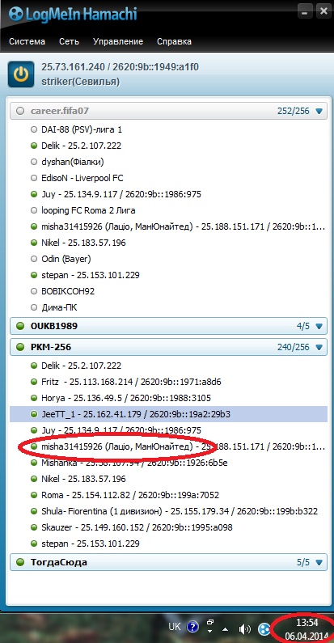Open the Справка menu
The height and width of the screenshot is (643, 334).
tap(174, 41)
